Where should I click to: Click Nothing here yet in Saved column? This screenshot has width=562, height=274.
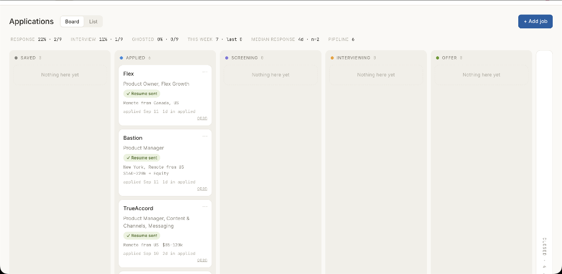pos(60,75)
